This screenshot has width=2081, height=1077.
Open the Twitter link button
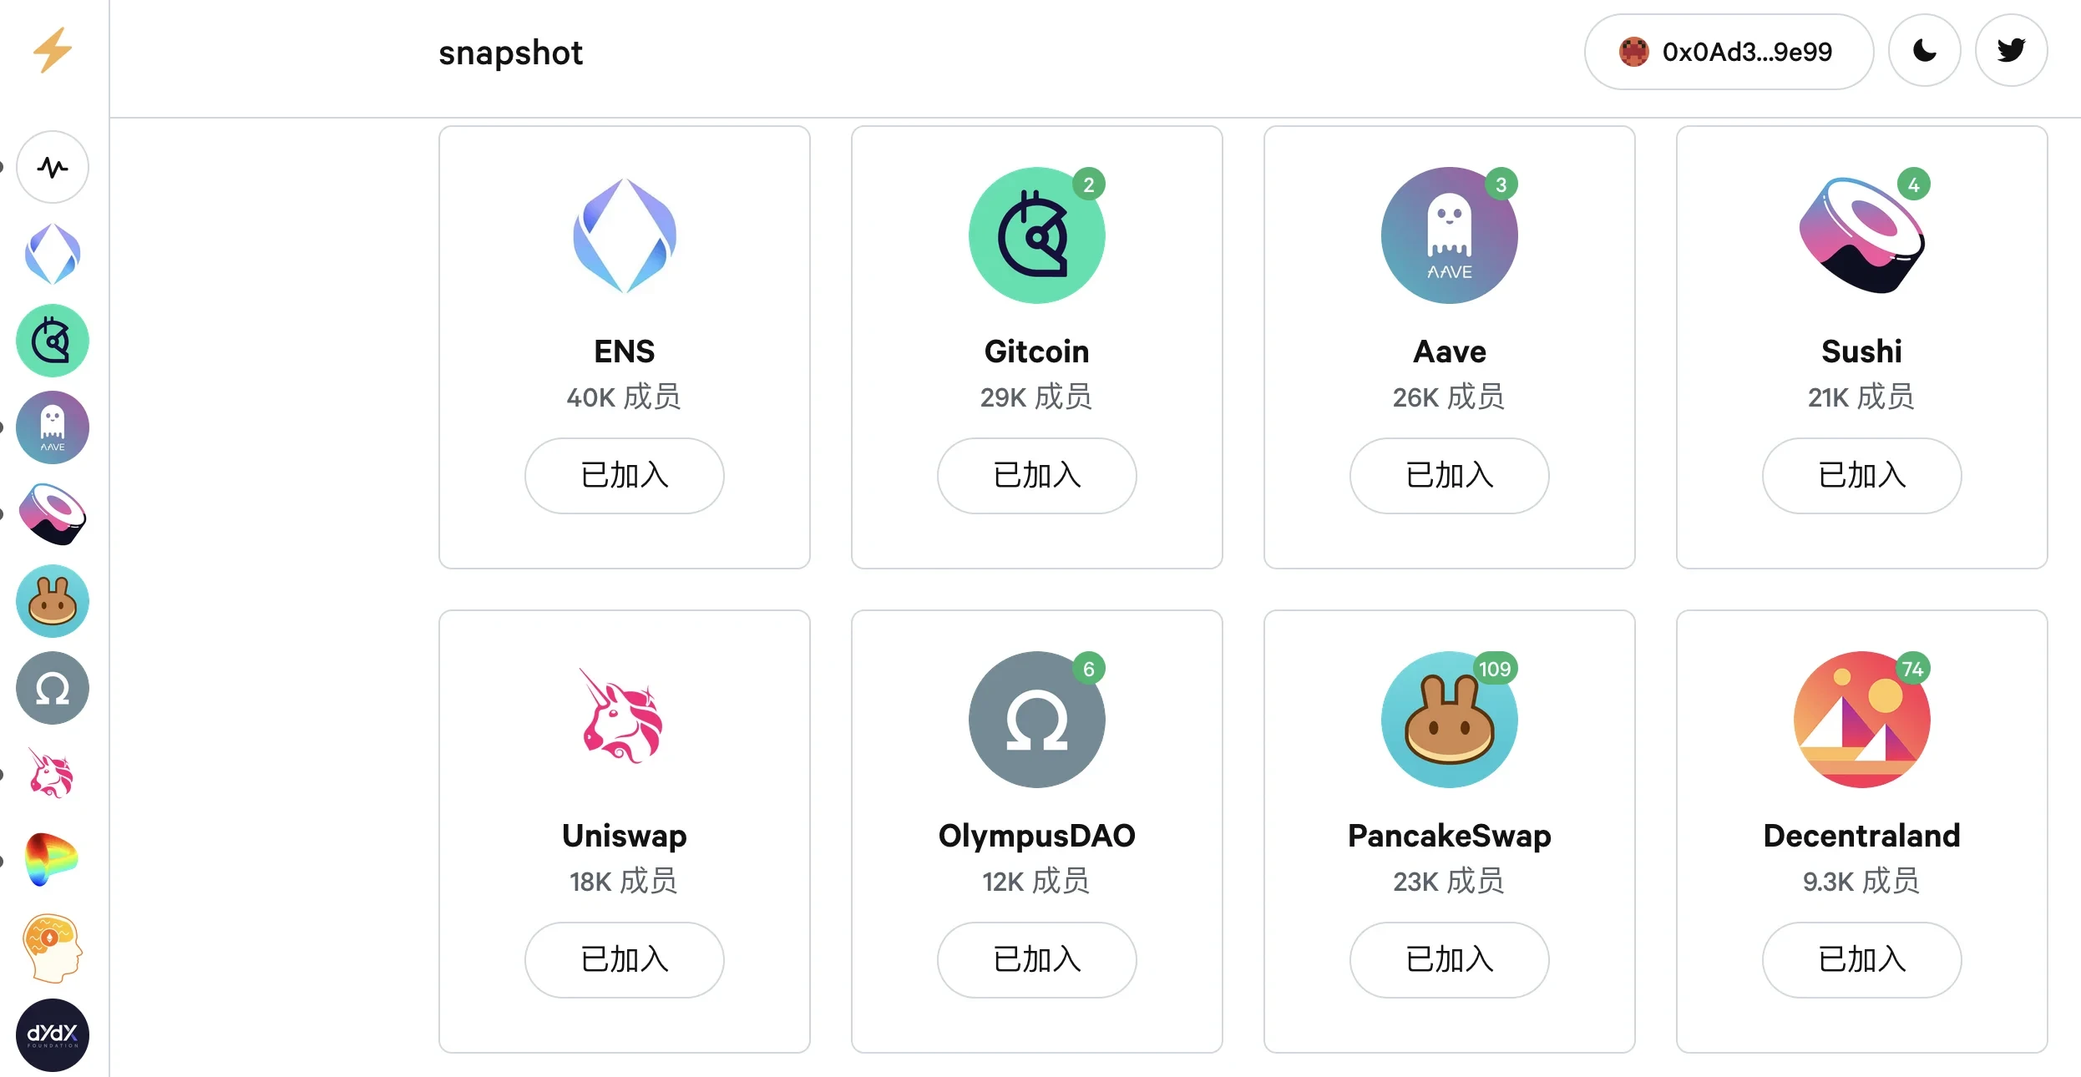2011,51
